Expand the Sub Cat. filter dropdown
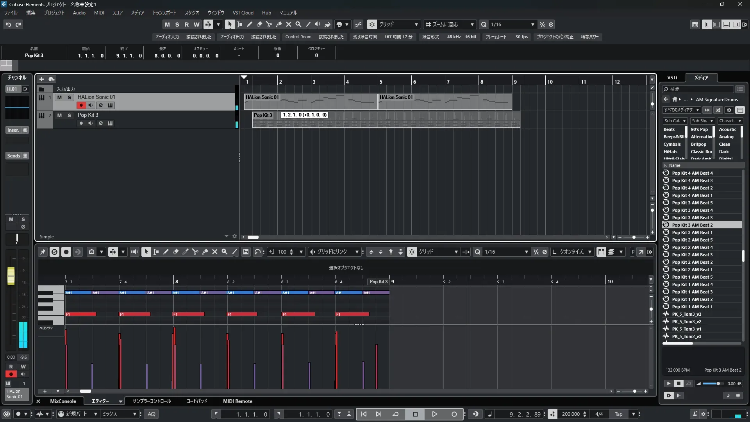 [x=675, y=121]
